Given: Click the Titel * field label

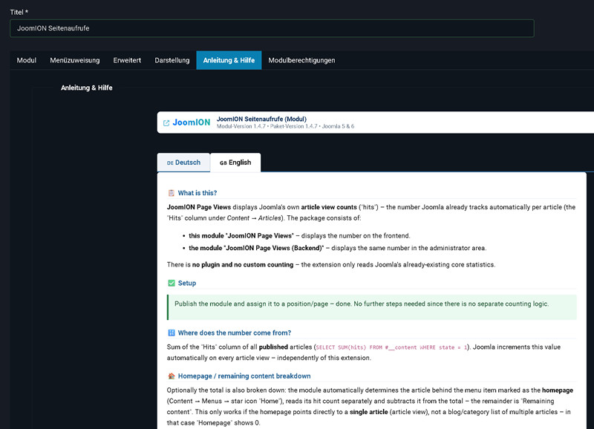Looking at the screenshot, I should [19, 12].
